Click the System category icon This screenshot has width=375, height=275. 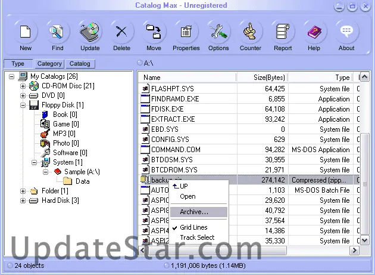[x=45, y=162]
